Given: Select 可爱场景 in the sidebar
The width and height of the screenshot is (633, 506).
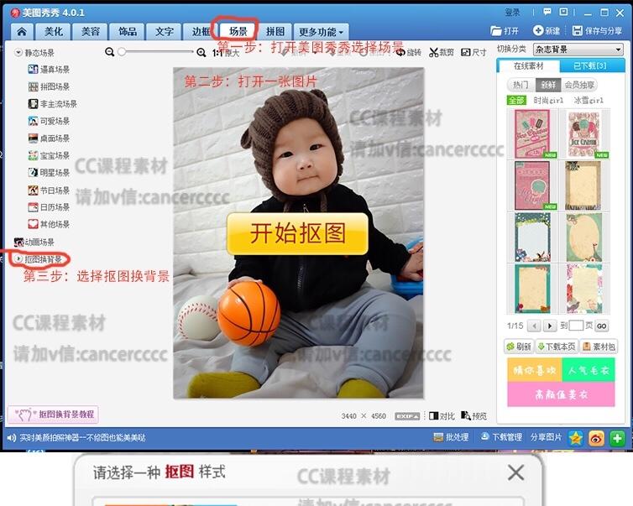Looking at the screenshot, I should point(49,121).
